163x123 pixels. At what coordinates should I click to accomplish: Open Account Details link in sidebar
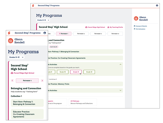[x=140, y=26]
